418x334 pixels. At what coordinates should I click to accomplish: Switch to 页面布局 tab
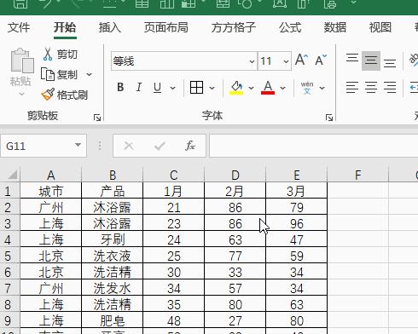[x=166, y=27]
